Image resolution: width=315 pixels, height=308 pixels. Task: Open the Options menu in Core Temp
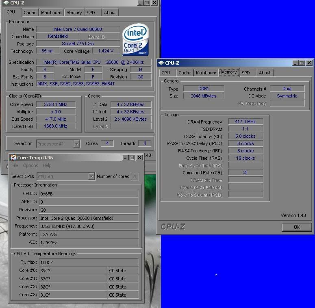tap(30, 165)
